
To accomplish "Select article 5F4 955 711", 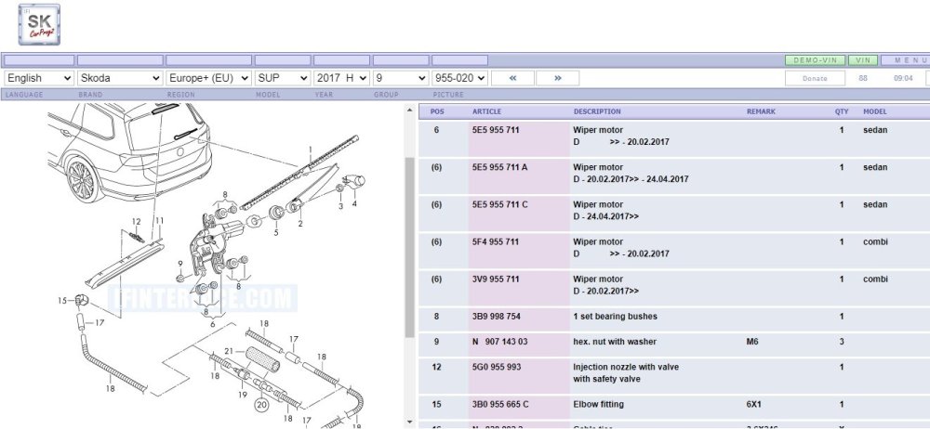I will (496, 241).
